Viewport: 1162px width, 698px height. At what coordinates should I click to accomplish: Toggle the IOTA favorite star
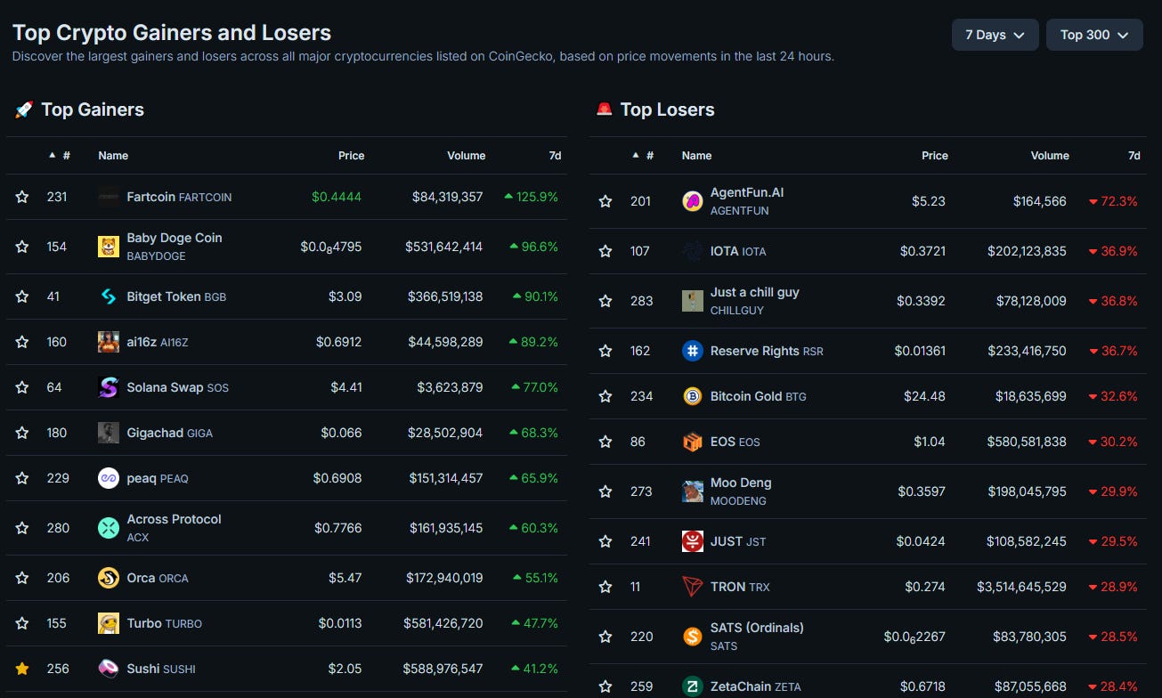pyautogui.click(x=605, y=251)
